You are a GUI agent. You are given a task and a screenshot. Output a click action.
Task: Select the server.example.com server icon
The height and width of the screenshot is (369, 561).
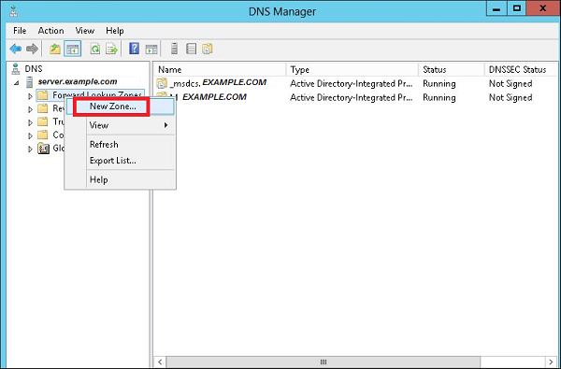[29, 82]
